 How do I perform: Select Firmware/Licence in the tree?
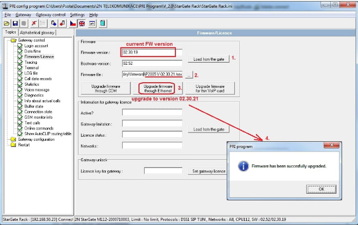[39, 57]
